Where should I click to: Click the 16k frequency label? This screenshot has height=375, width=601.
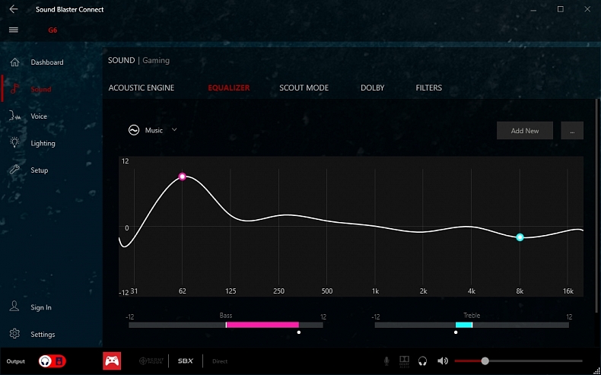pos(568,291)
